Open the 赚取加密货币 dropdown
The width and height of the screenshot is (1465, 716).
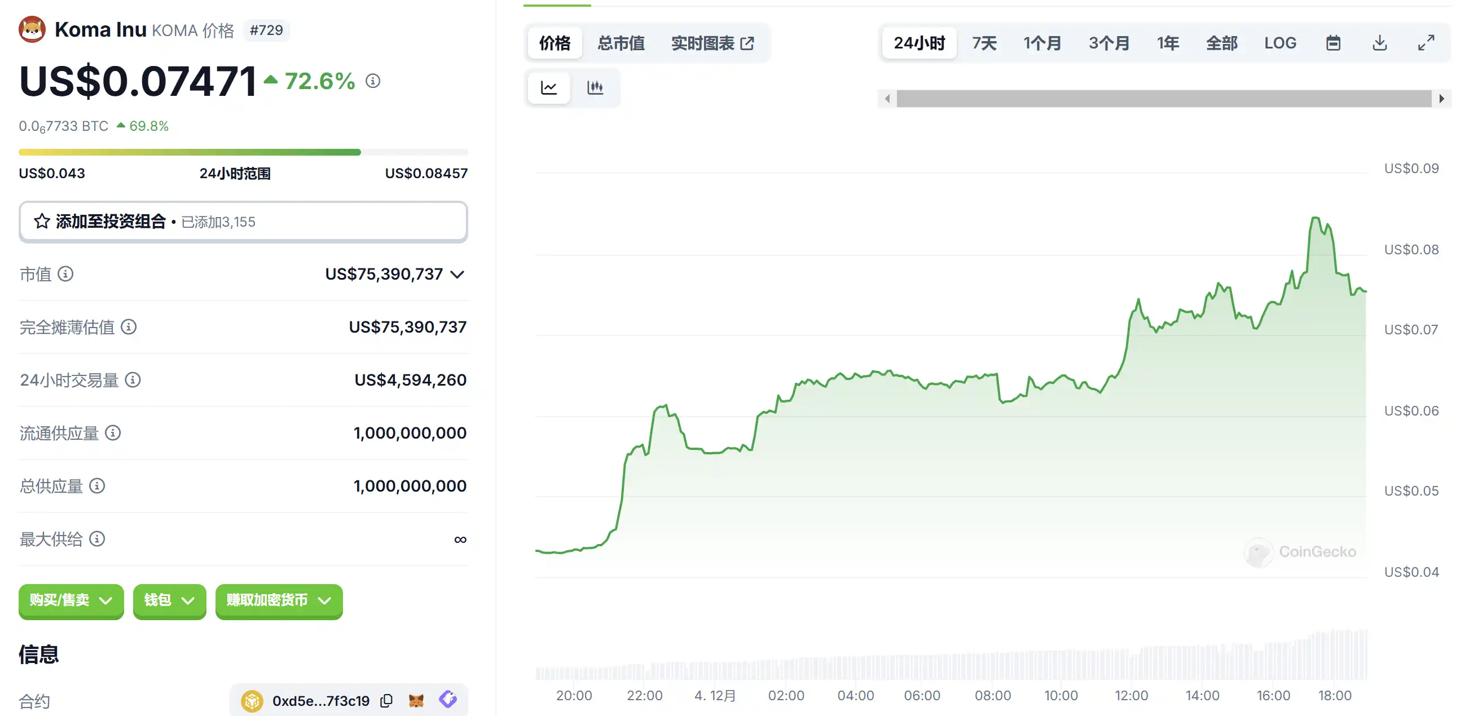(279, 600)
